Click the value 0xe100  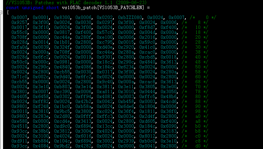coord(105,37)
